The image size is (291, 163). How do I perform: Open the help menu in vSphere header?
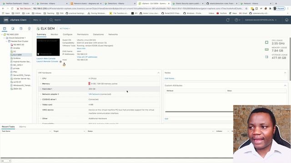pyautogui.click(x=237, y=20)
